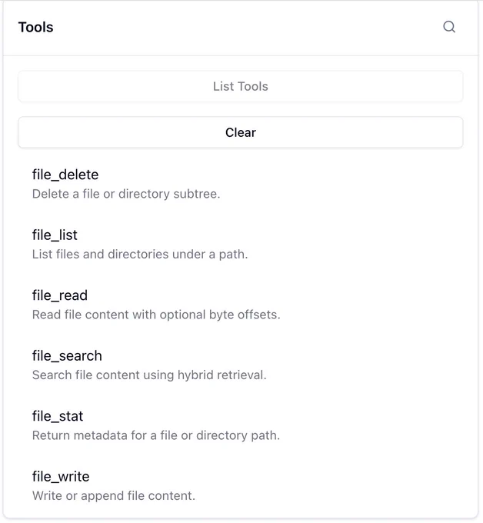Click the List Tools button
The image size is (483, 523).
[241, 86]
